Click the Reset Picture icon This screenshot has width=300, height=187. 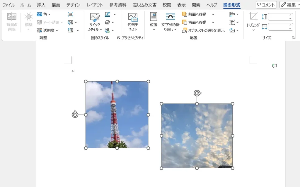(70, 30)
